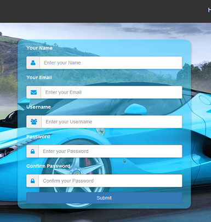Click the Password label text

(38, 136)
